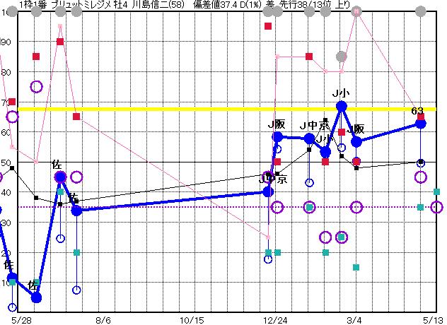Select the blue peak point labeled J小

pos(342,106)
